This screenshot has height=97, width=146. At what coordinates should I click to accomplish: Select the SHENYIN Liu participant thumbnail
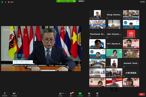point(97,44)
